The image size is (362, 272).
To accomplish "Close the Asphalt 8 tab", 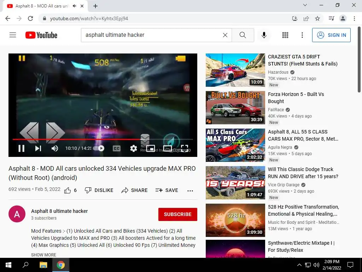I will tap(82, 6).
